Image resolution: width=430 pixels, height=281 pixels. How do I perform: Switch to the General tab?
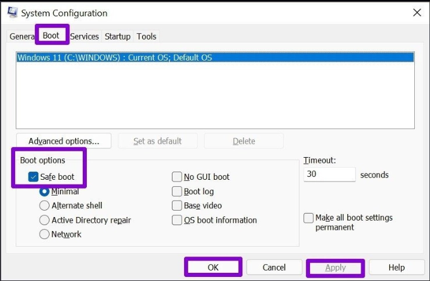22,37
